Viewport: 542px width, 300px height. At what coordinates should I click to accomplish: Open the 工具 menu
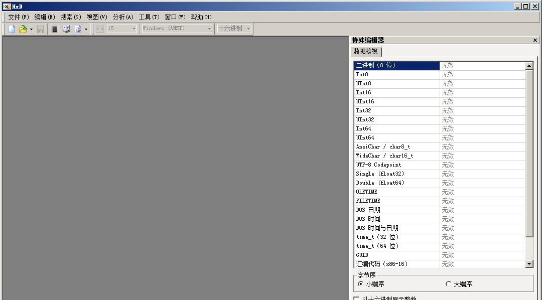point(149,17)
